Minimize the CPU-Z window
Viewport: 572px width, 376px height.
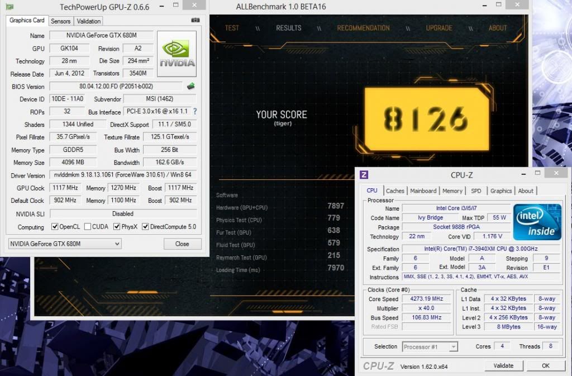523,174
